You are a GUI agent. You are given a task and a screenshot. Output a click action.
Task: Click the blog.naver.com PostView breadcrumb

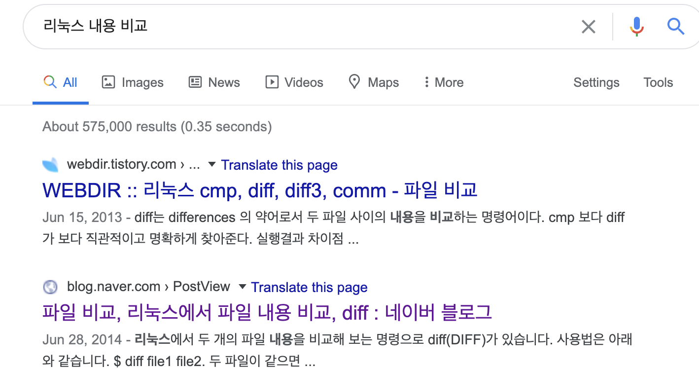pos(148,287)
